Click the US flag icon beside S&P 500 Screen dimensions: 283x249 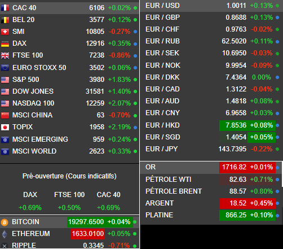pos(5,80)
